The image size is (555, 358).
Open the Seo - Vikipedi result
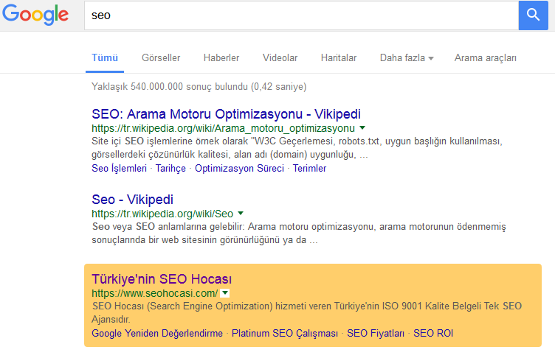pyautogui.click(x=132, y=200)
